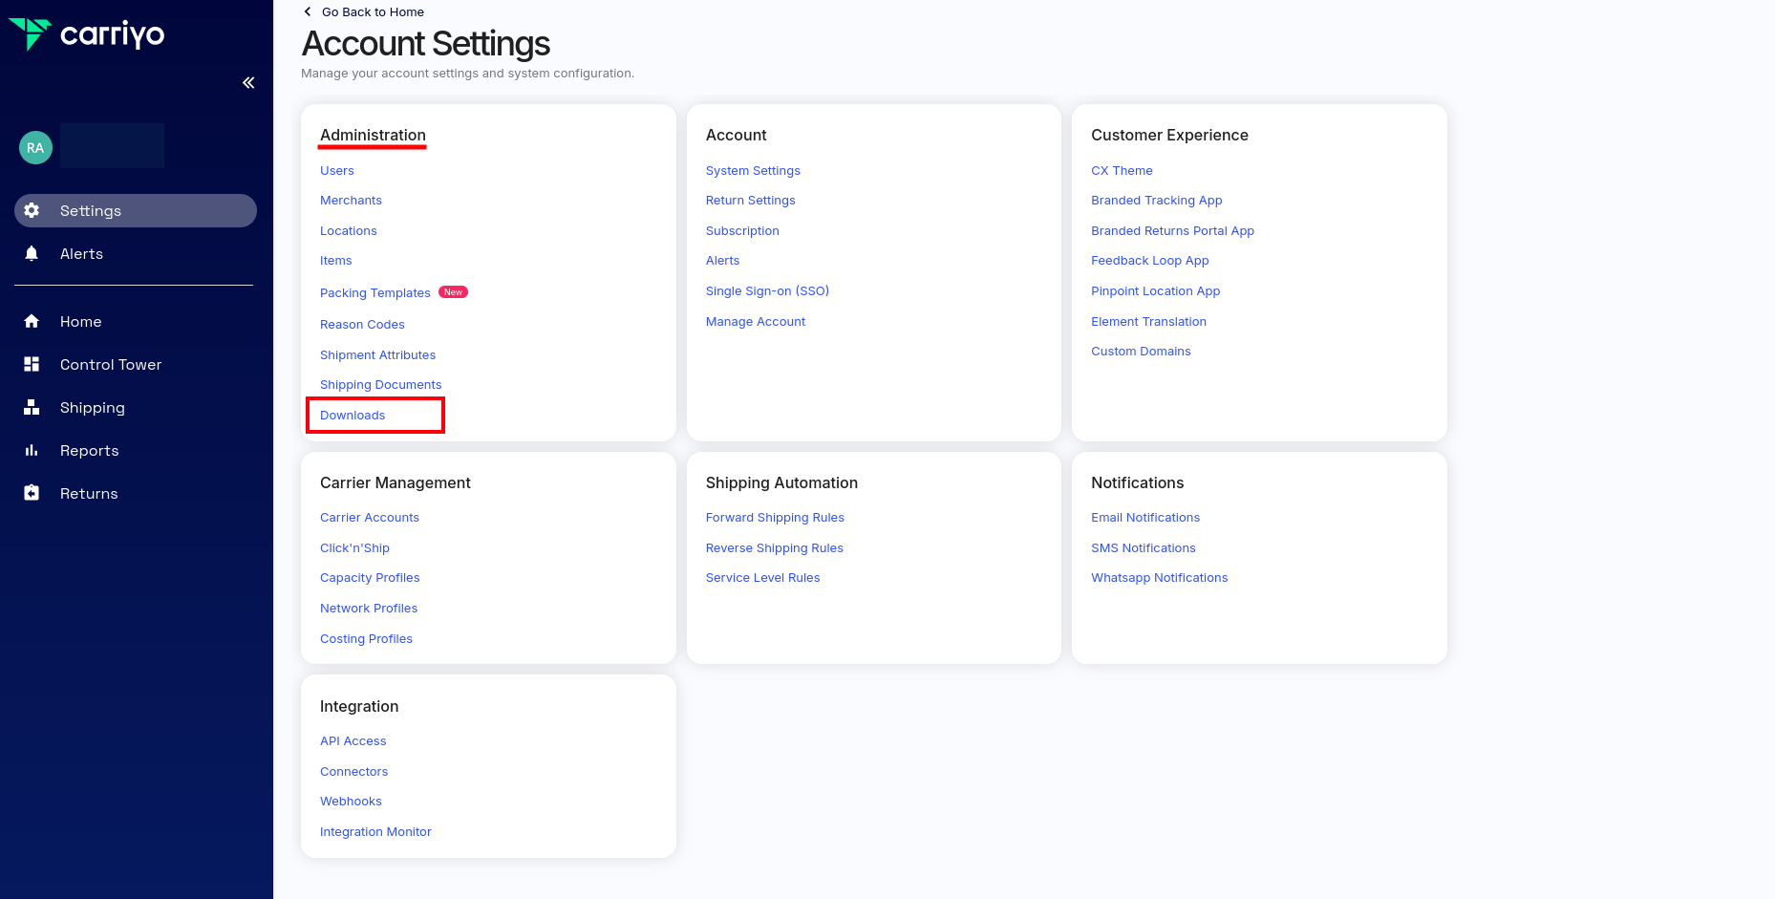Open Element Translation link
This screenshot has width=1775, height=899.
pyautogui.click(x=1148, y=321)
